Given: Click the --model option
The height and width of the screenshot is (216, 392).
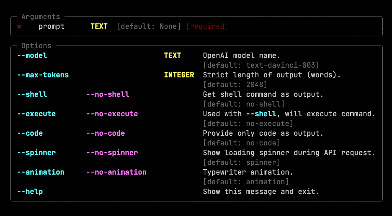Looking at the screenshot, I should [x=32, y=55].
